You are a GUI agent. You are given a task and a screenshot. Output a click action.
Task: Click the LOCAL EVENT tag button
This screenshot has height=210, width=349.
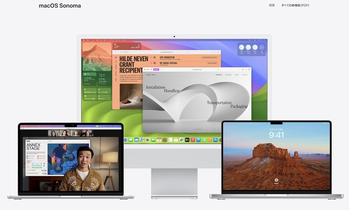click(x=212, y=63)
